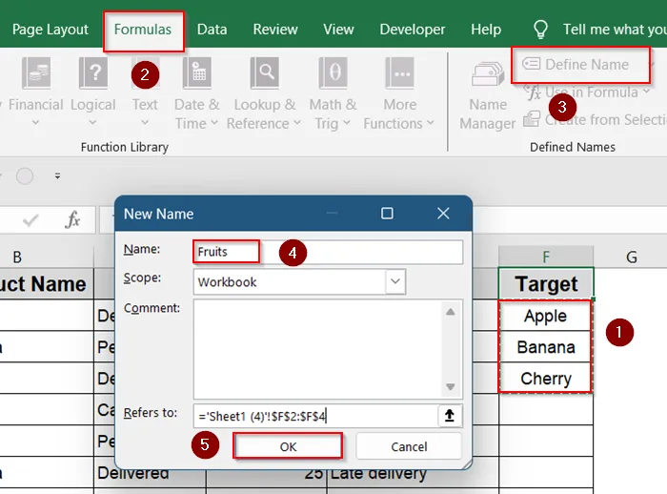
Task: Open the Use in Formula dropdown
Action: click(586, 92)
